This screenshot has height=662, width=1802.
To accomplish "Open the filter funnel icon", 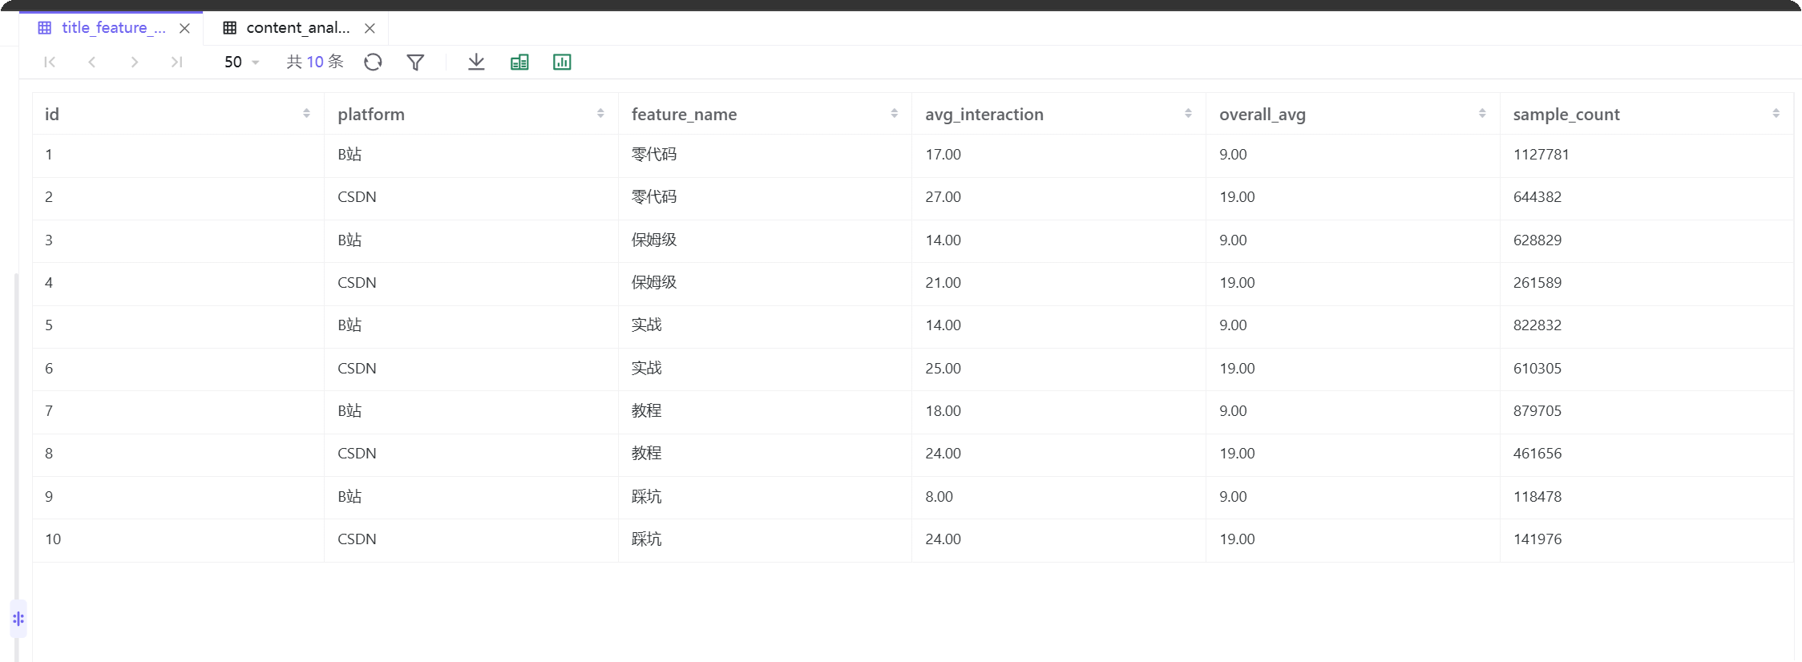I will pyautogui.click(x=415, y=62).
